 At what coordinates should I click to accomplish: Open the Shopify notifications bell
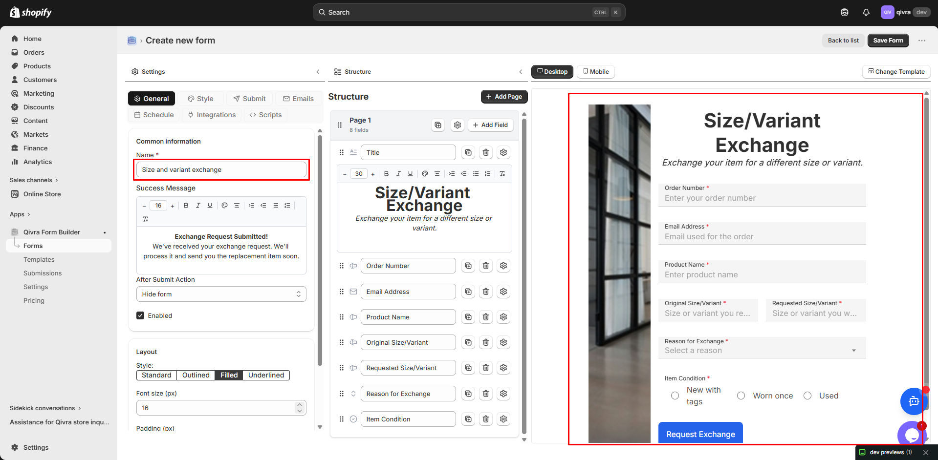866,12
